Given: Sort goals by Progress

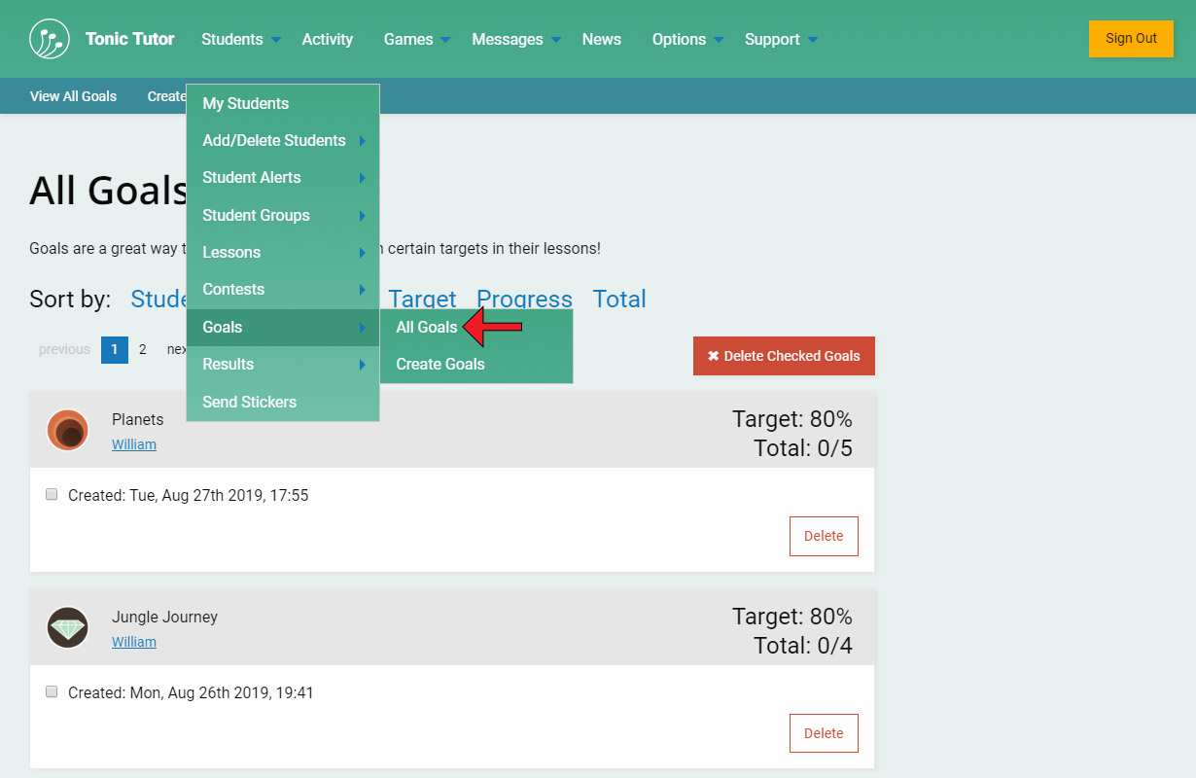Looking at the screenshot, I should [524, 300].
